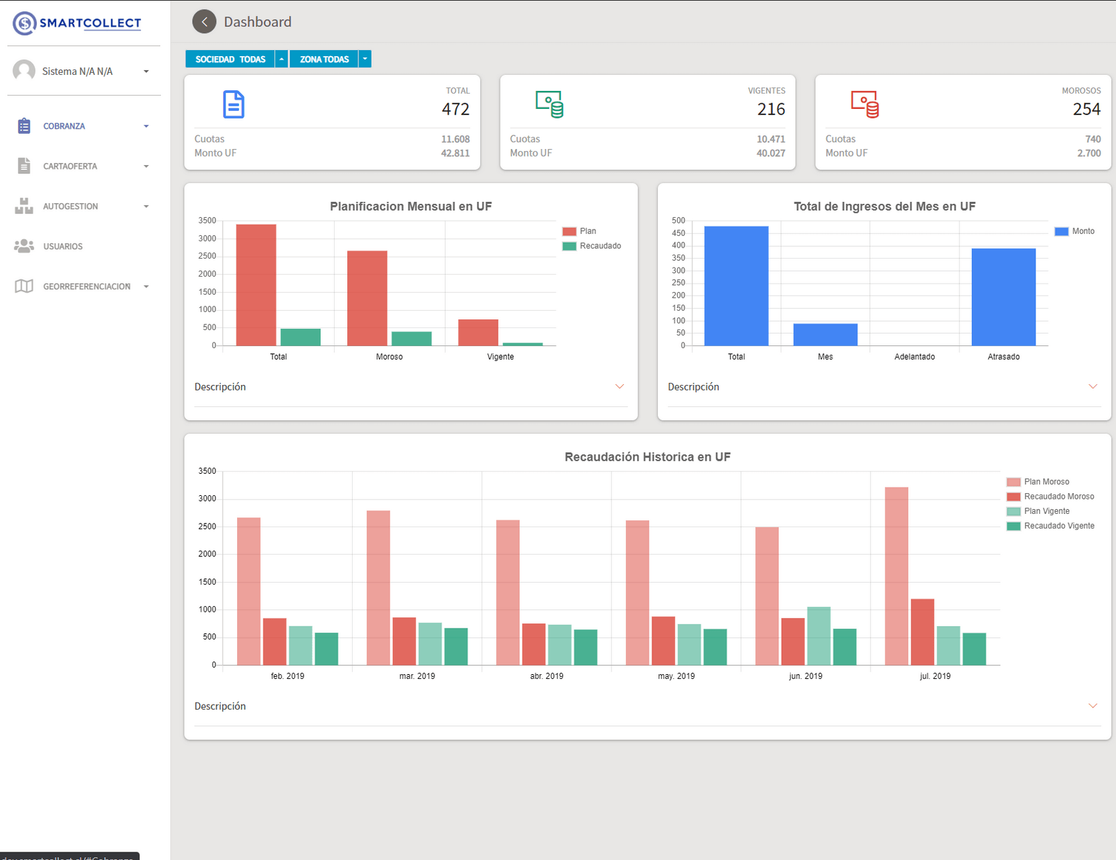This screenshot has width=1116, height=860.
Task: Expand the Autogestion menu arrow
Action: (146, 207)
